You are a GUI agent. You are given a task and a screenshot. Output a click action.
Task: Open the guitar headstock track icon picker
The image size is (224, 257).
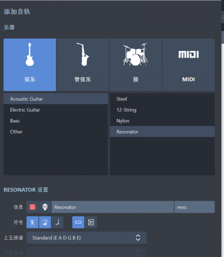tap(45, 207)
